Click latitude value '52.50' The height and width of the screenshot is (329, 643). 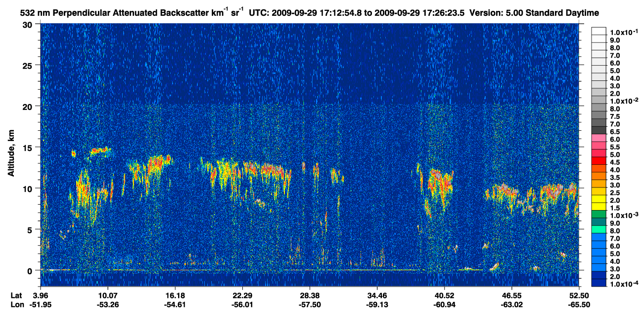[x=579, y=295]
